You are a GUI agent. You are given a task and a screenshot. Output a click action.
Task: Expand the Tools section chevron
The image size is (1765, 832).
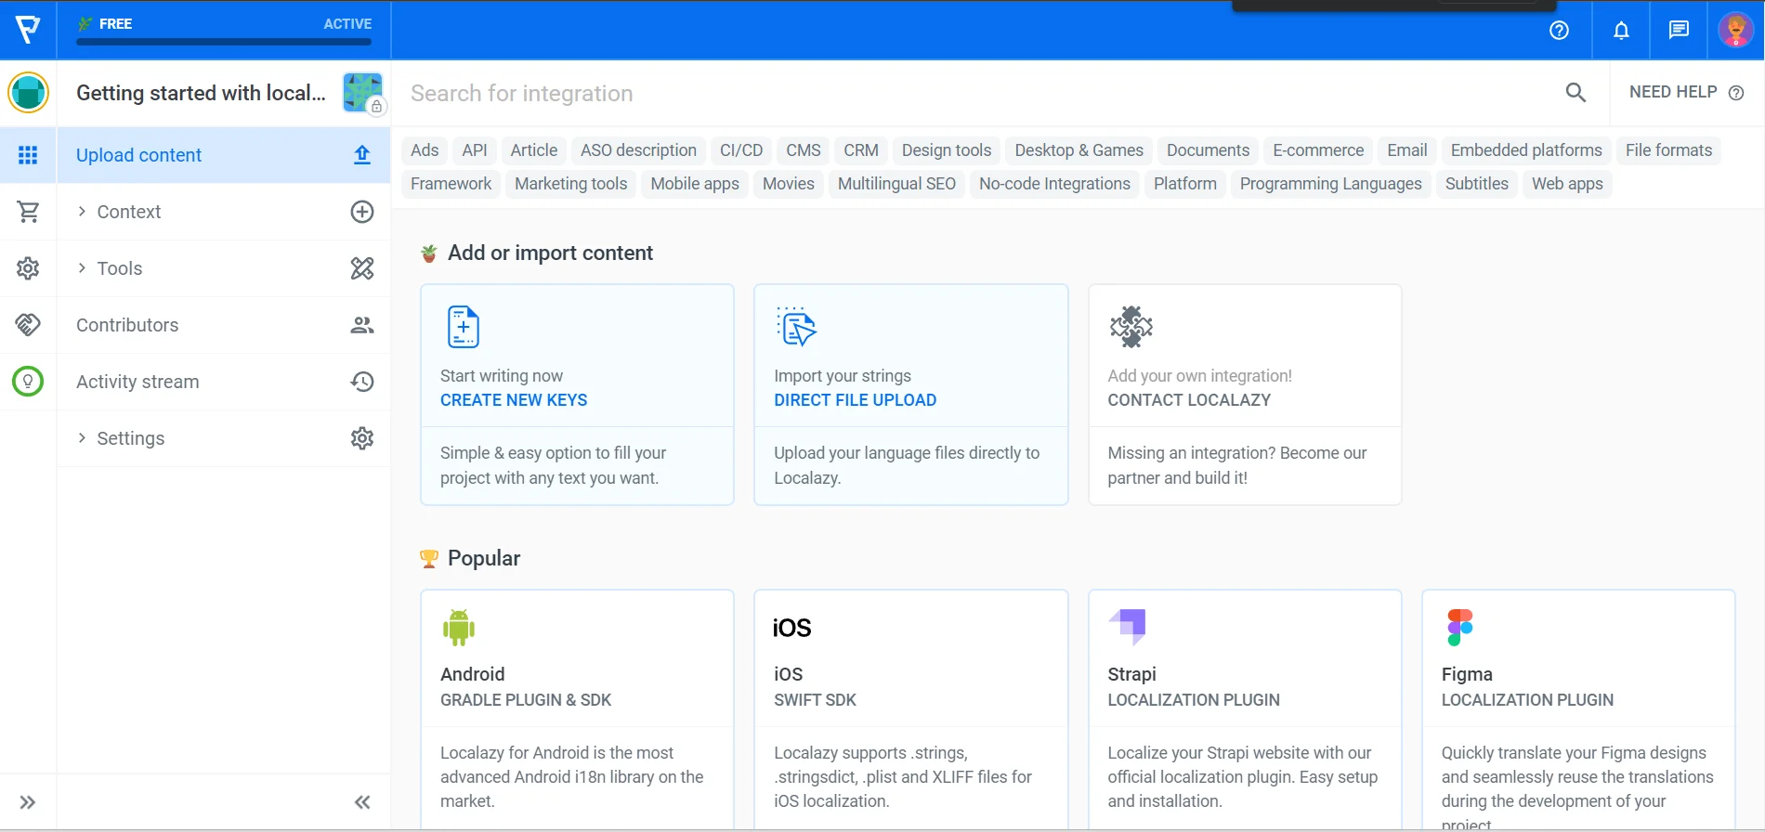(82, 268)
